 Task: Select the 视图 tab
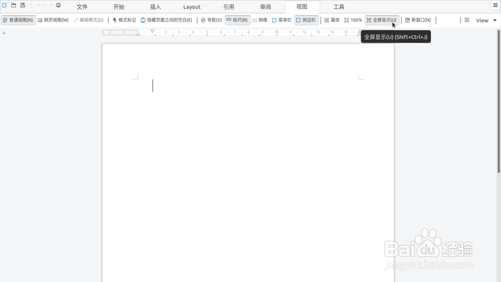(302, 7)
